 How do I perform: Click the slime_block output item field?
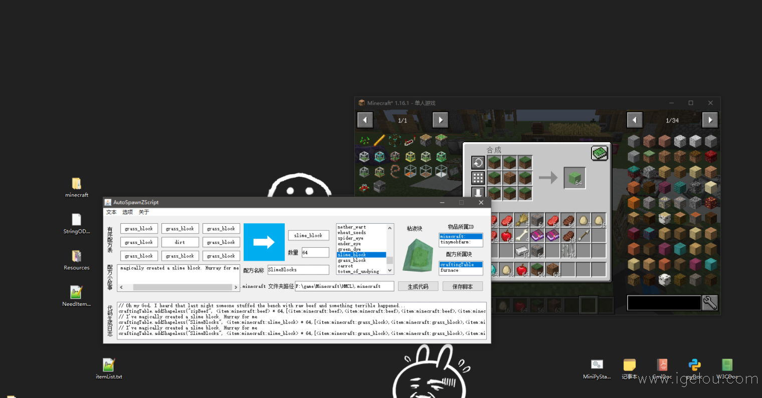coord(309,235)
